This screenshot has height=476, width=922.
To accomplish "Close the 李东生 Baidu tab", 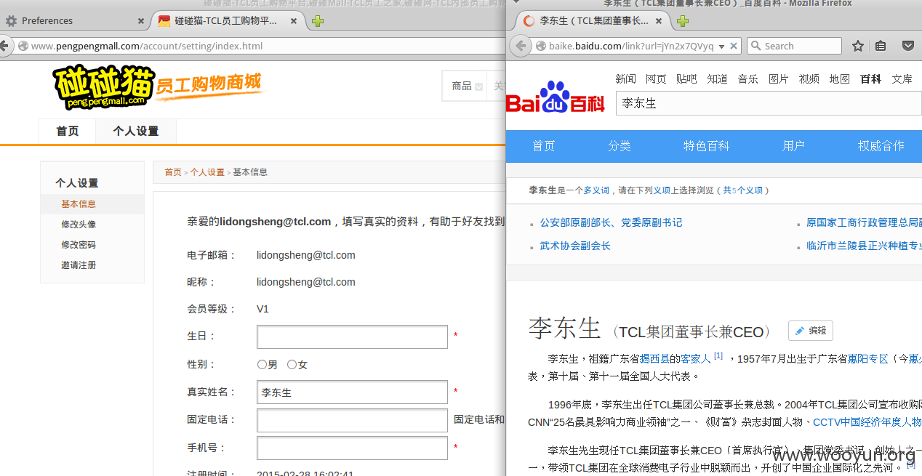I will click(660, 21).
